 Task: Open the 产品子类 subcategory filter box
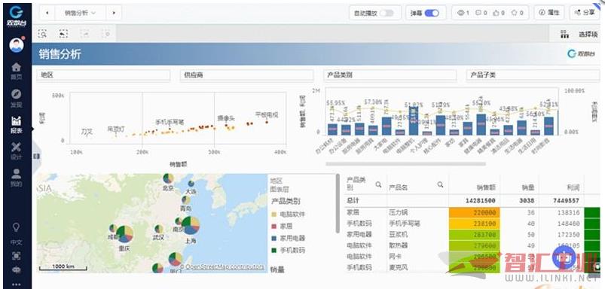pyautogui.click(x=533, y=75)
